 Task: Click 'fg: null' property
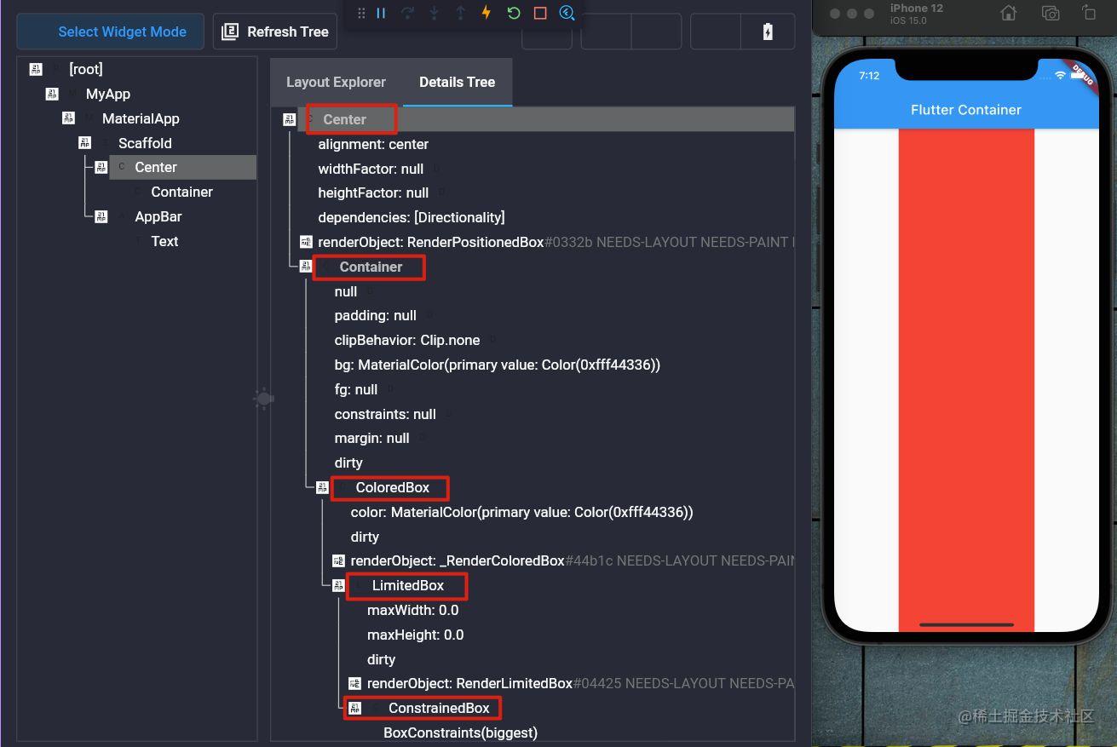tap(355, 389)
